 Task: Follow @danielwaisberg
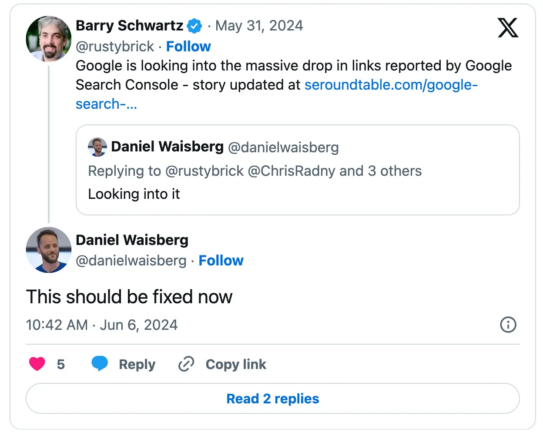tap(221, 260)
